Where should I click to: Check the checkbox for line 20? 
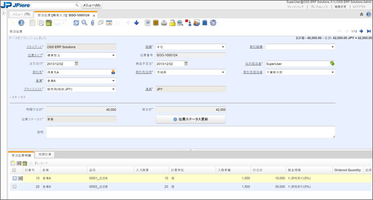point(14,187)
